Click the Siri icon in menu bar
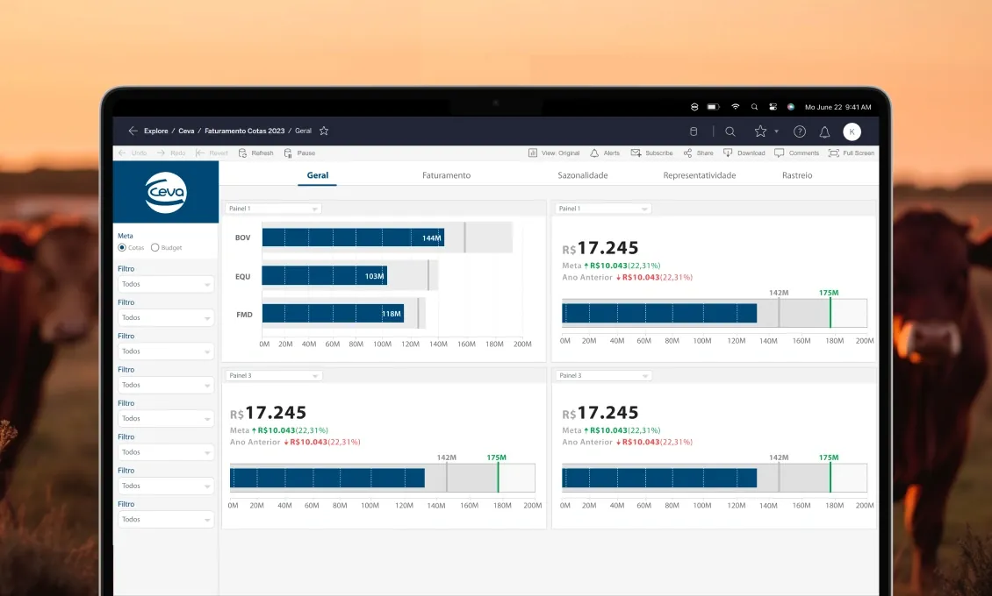This screenshot has width=992, height=596. click(x=791, y=107)
